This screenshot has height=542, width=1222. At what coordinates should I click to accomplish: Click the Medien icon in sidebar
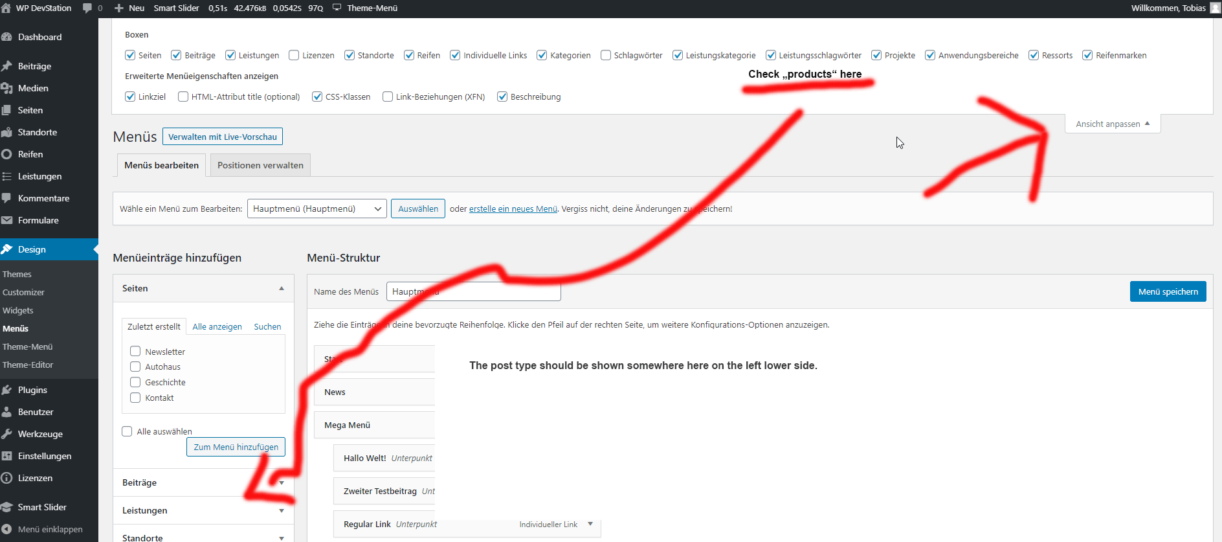tap(6, 88)
